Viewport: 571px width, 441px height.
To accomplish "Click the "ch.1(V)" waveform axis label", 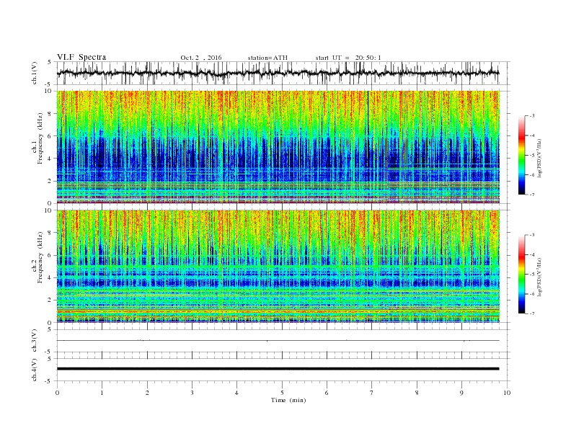I will 34,73.
